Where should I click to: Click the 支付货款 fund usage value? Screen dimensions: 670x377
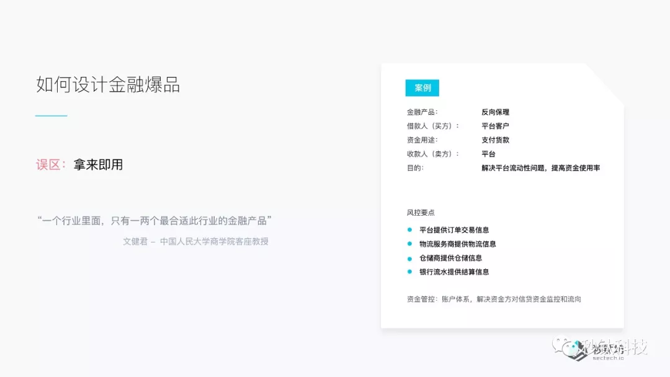pyautogui.click(x=495, y=140)
